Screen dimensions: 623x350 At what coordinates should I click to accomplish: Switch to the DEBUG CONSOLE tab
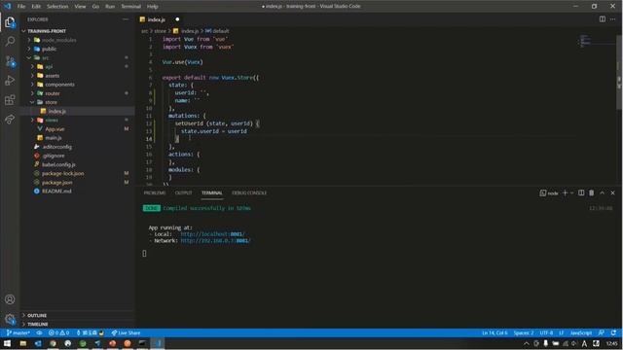[x=249, y=192]
